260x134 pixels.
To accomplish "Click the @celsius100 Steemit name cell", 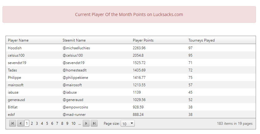I will pos(73,55).
